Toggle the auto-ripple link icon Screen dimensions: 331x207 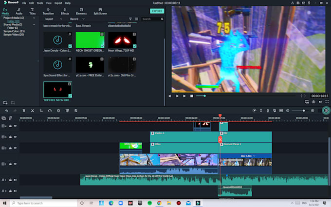coord(10,118)
